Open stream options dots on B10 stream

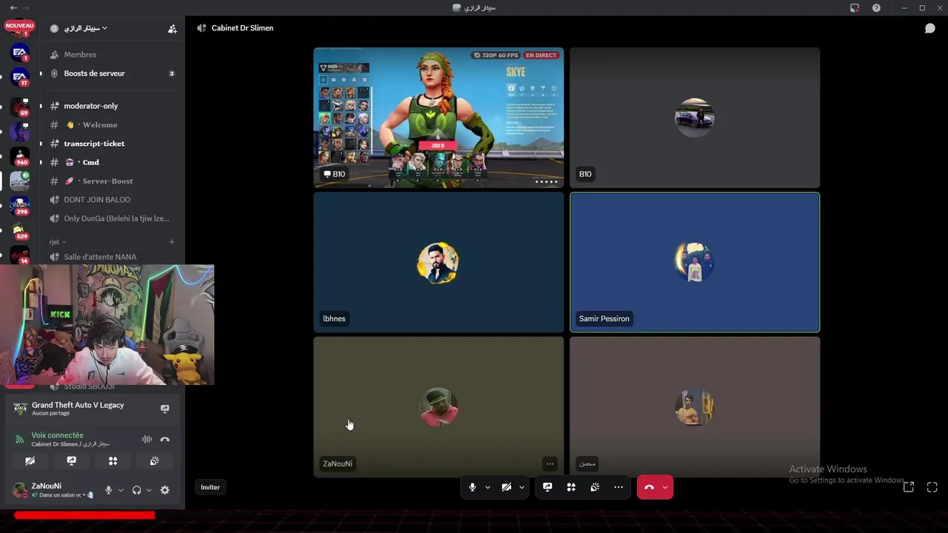click(x=547, y=181)
